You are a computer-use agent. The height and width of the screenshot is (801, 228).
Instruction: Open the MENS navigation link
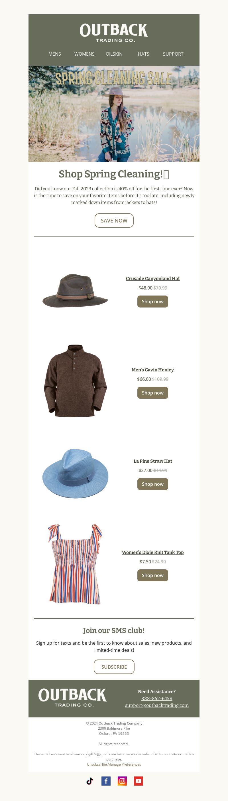point(55,54)
